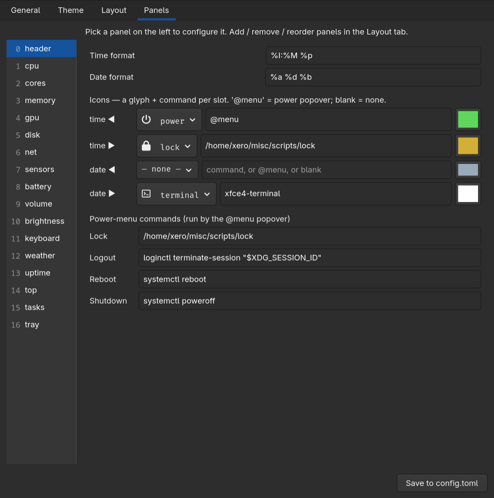This screenshot has width=494, height=498.
Task: Select the brightness panel in the list
Action: (x=41, y=221)
